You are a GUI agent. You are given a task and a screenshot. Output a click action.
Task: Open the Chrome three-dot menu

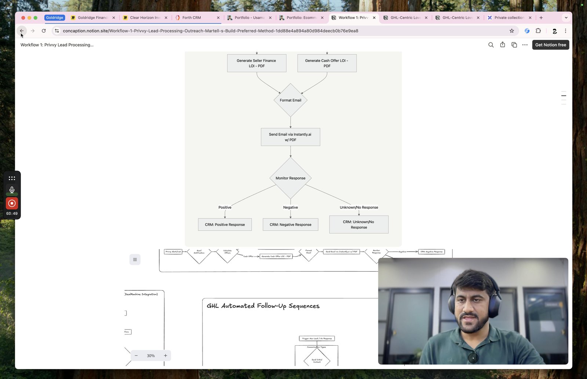[x=565, y=31]
